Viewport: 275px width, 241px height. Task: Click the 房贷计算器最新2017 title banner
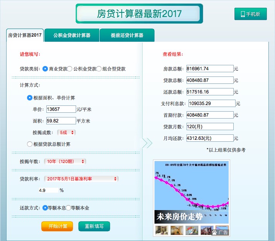[139, 14]
